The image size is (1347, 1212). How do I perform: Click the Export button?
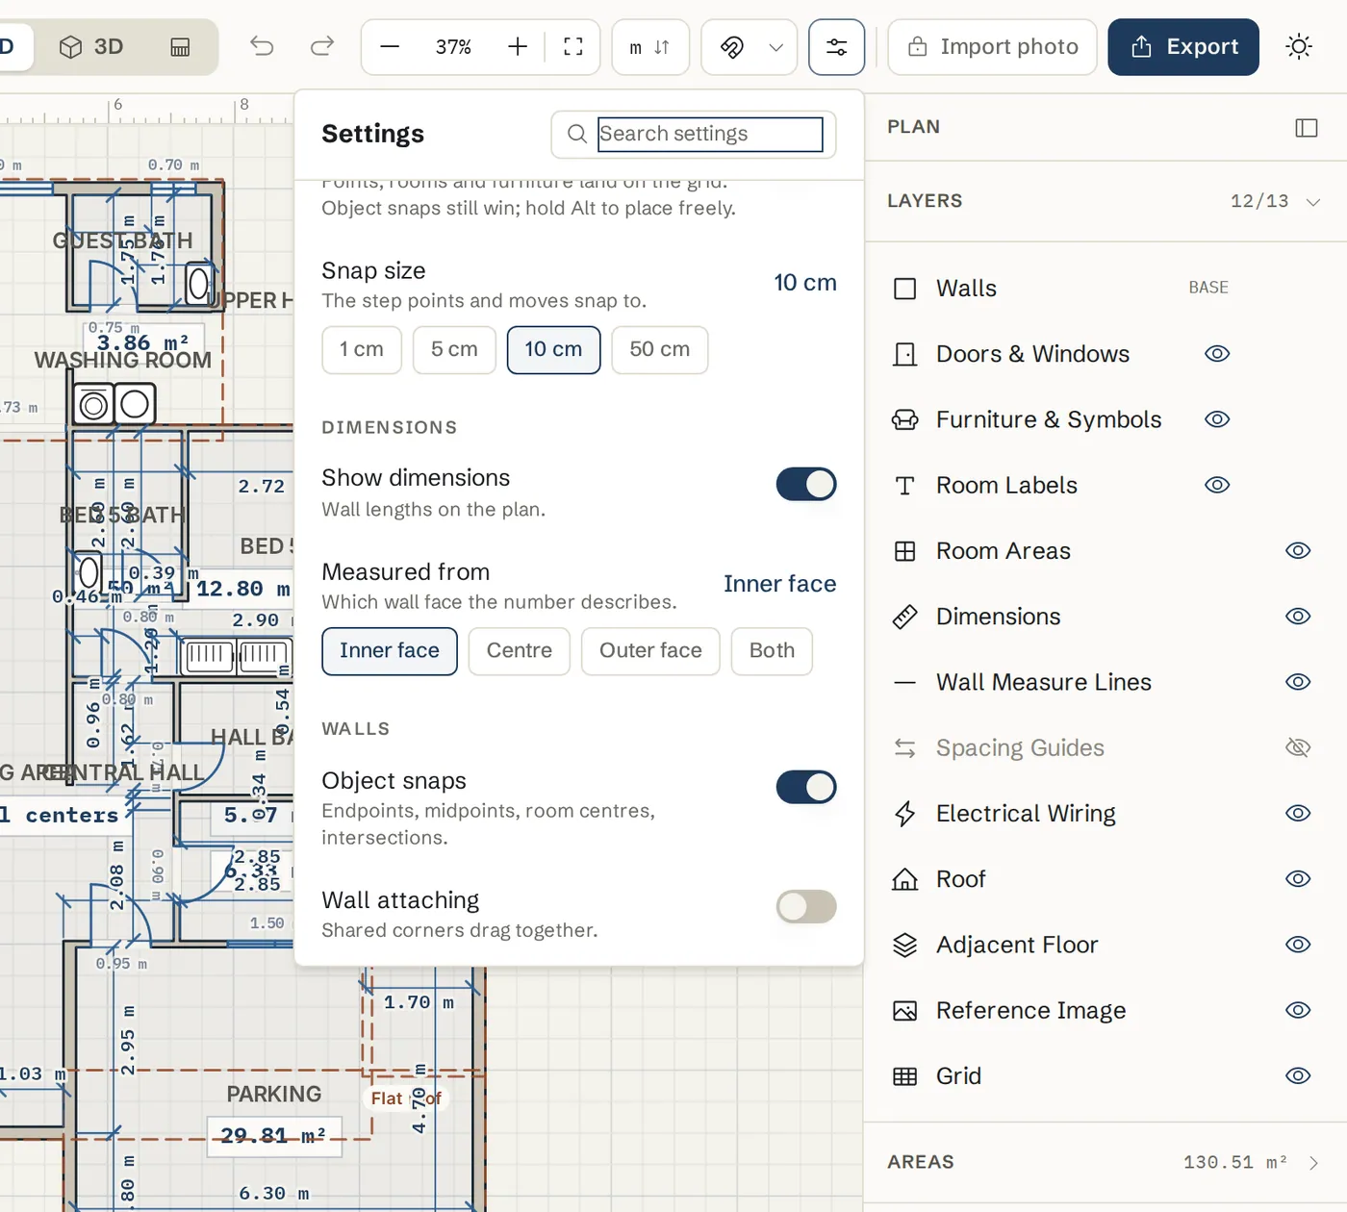click(1183, 46)
